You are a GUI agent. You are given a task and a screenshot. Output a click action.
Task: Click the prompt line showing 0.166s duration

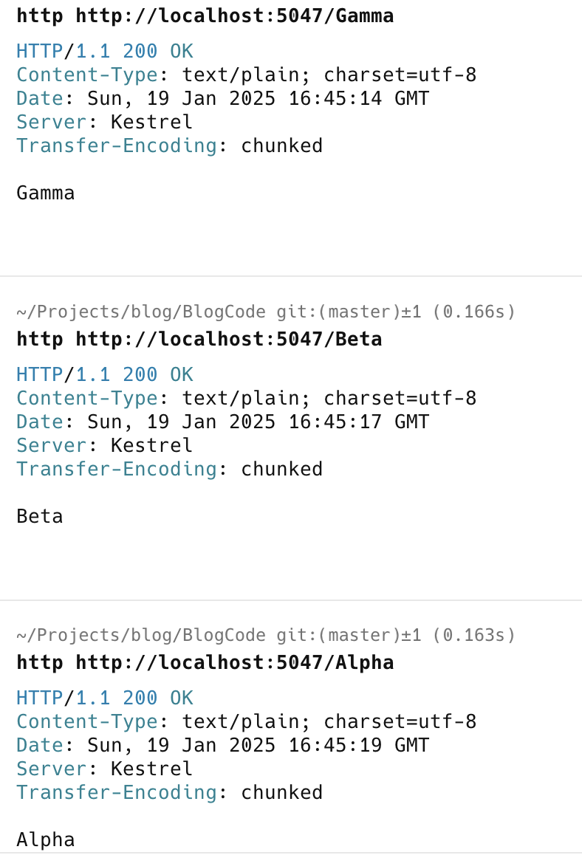point(266,312)
